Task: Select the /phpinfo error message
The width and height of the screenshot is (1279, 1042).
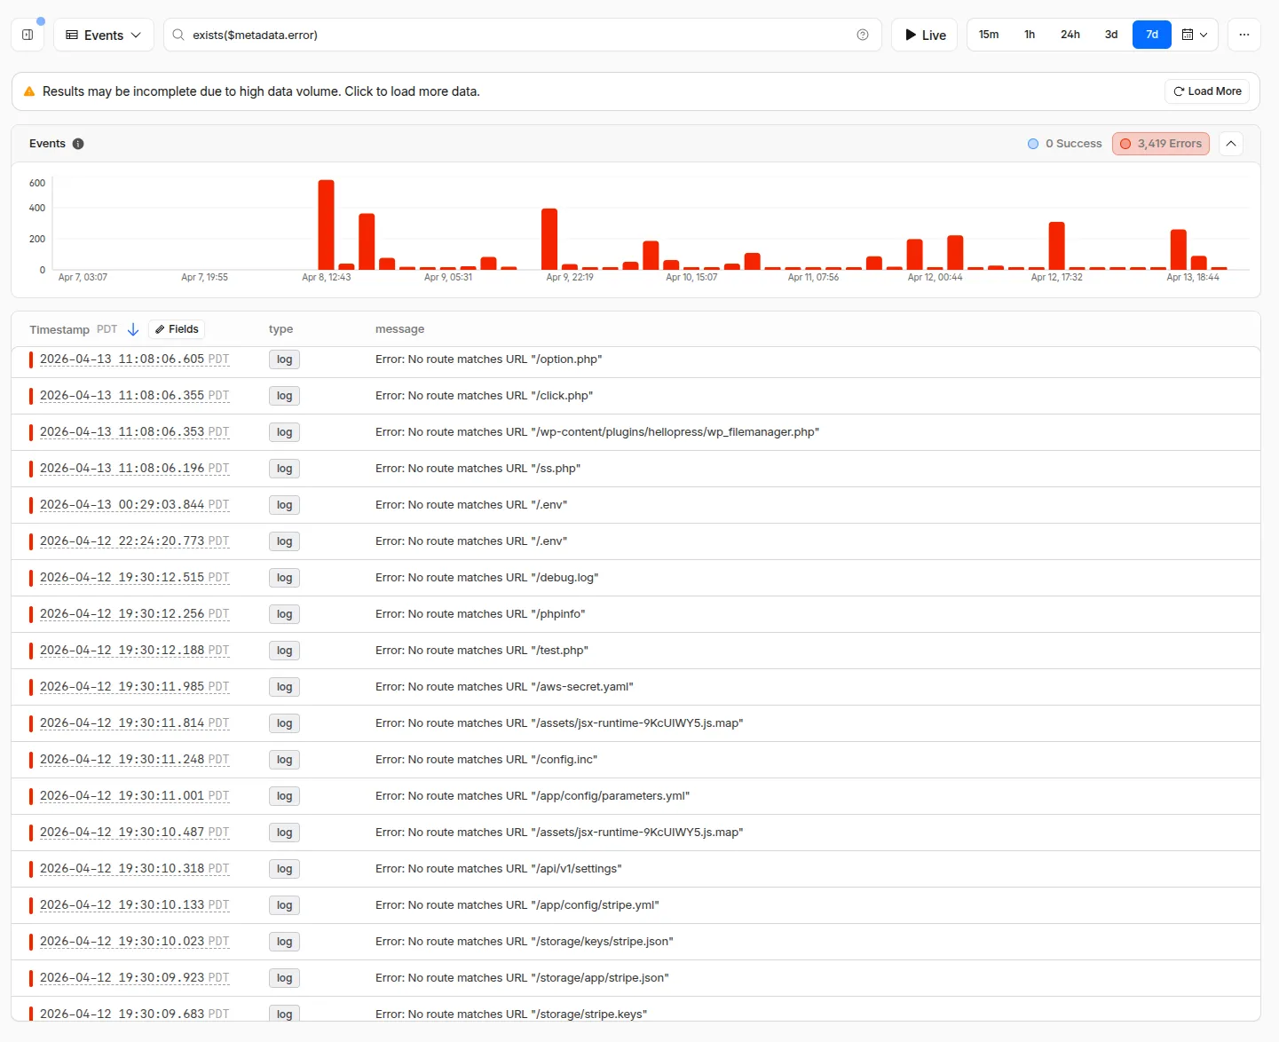Action: click(480, 614)
